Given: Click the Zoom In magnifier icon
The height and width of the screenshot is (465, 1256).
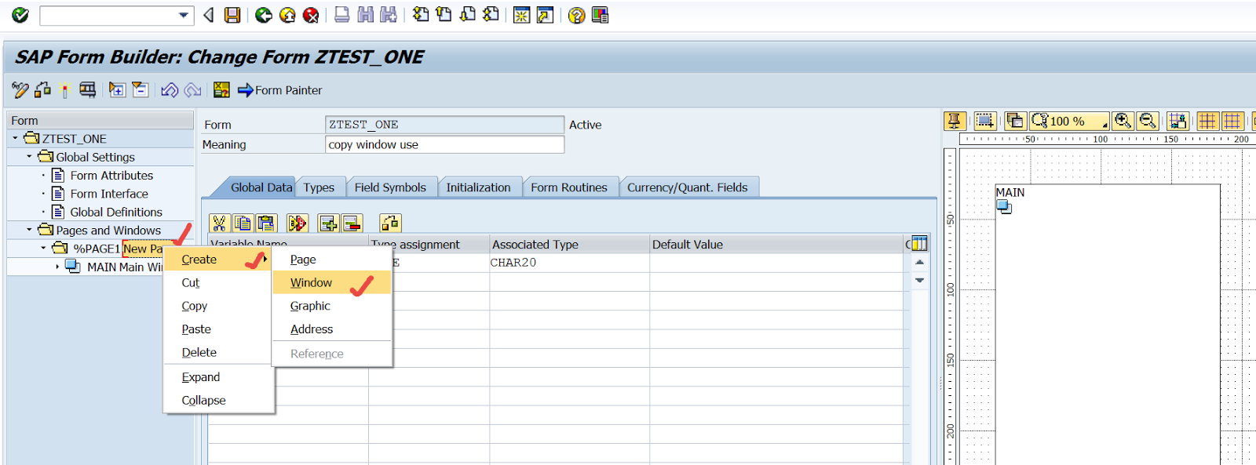Looking at the screenshot, I should 1123,121.
